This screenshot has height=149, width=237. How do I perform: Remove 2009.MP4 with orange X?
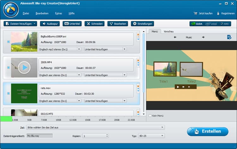click(x=138, y=60)
